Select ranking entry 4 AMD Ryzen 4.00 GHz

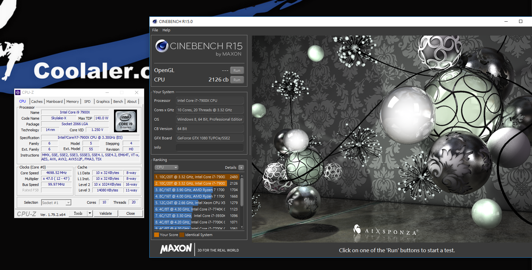coord(197,196)
